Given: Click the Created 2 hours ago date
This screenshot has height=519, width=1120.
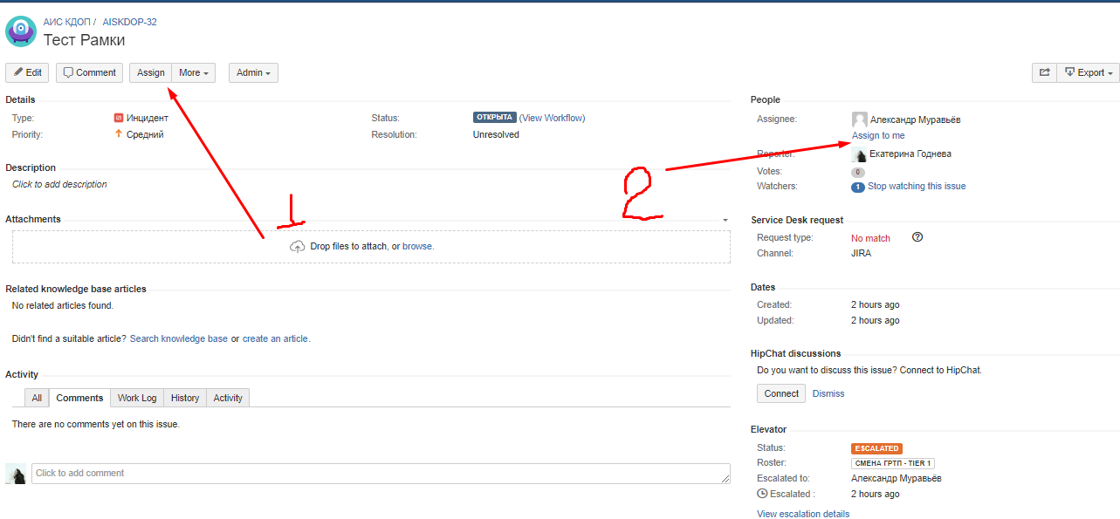Looking at the screenshot, I should point(876,305).
